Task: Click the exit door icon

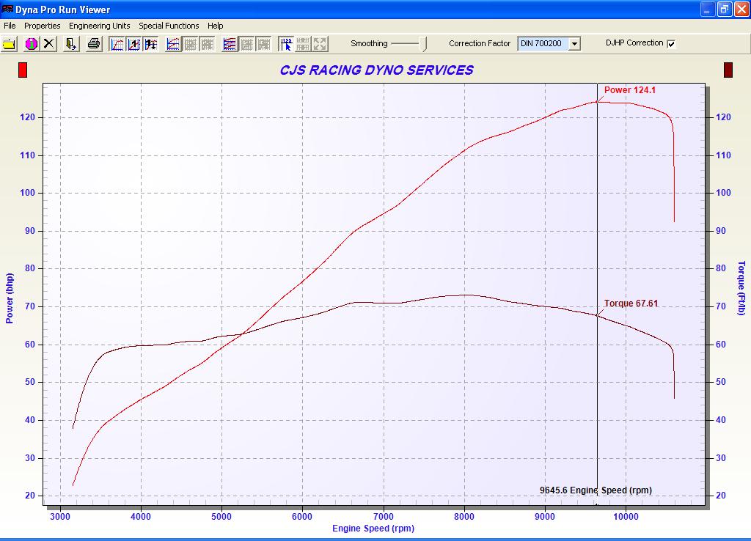Action: point(71,44)
